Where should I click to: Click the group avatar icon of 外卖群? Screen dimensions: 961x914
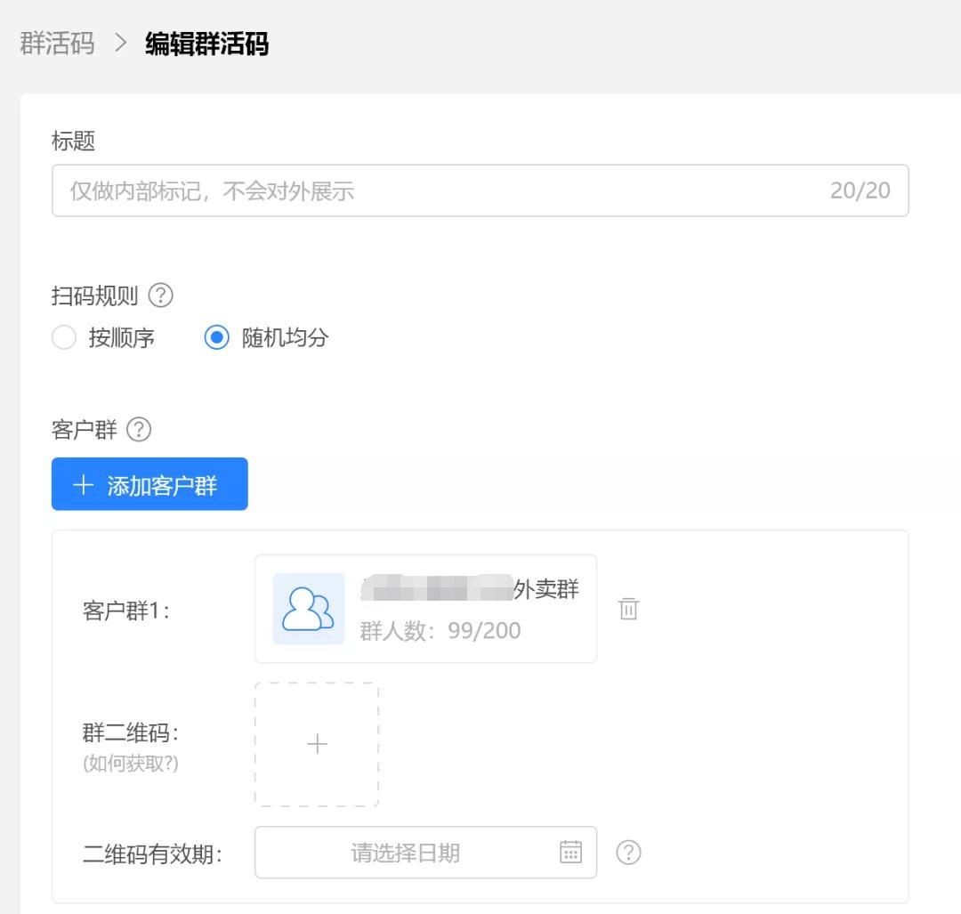point(307,609)
